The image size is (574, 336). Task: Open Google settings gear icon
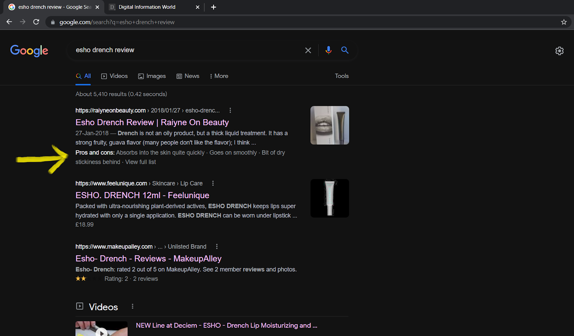tap(559, 51)
